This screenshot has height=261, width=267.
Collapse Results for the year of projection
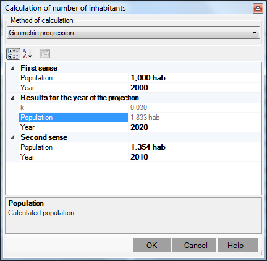tap(12, 98)
